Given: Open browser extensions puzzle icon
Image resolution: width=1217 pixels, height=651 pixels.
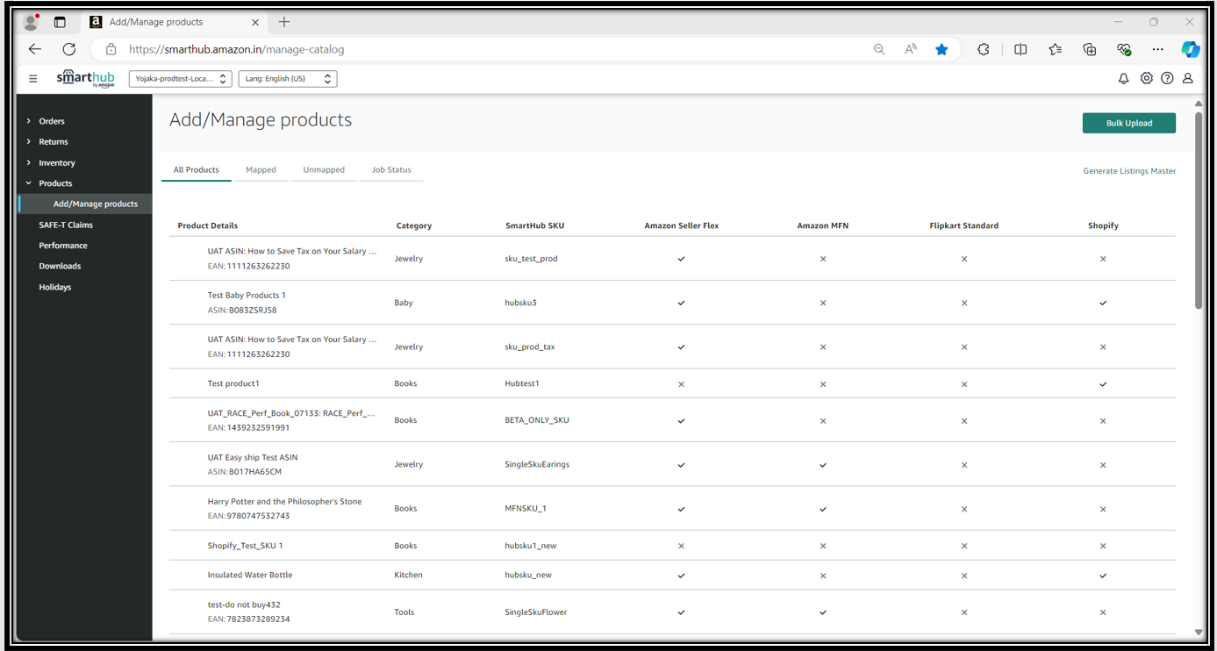Looking at the screenshot, I should coord(984,49).
